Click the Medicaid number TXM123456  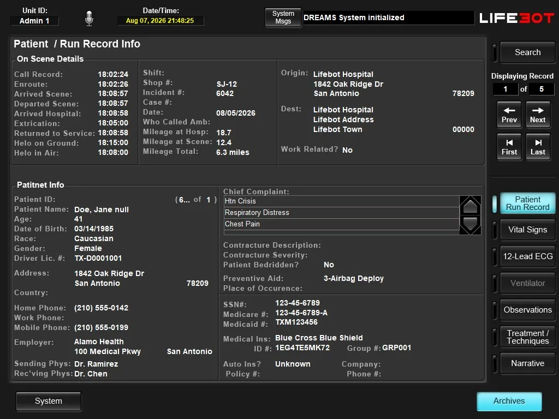coord(296,322)
